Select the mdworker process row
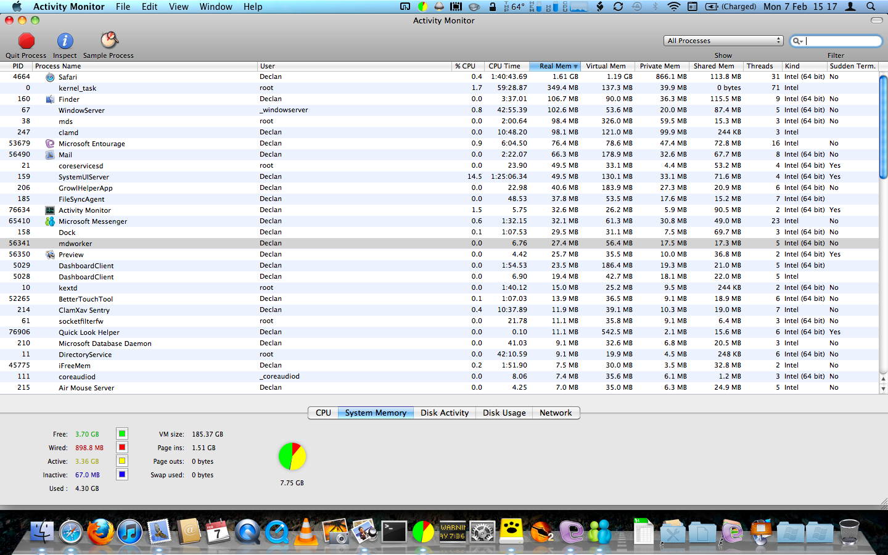Viewport: 888px width, 555px height. (x=439, y=244)
